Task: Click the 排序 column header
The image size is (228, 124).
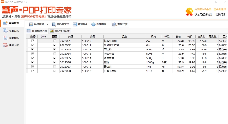Action: coord(44,37)
